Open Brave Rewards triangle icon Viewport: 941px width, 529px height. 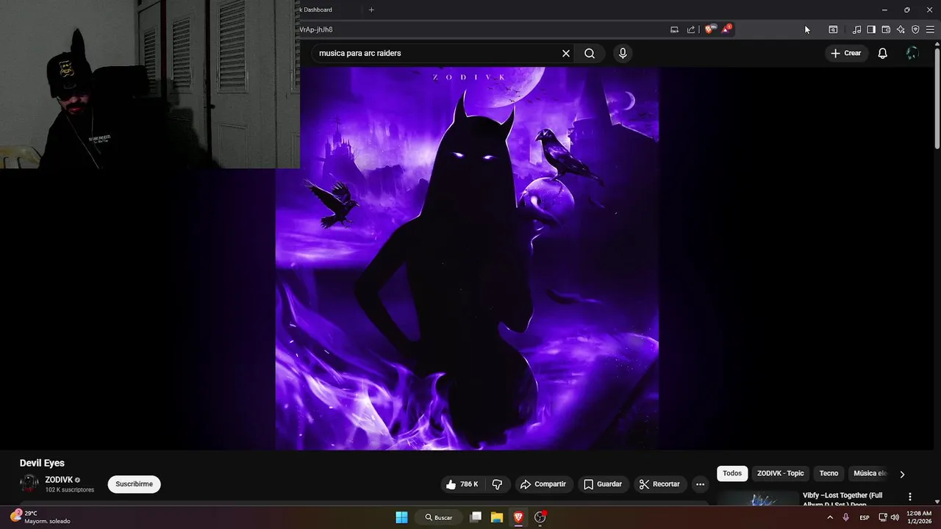coord(726,29)
